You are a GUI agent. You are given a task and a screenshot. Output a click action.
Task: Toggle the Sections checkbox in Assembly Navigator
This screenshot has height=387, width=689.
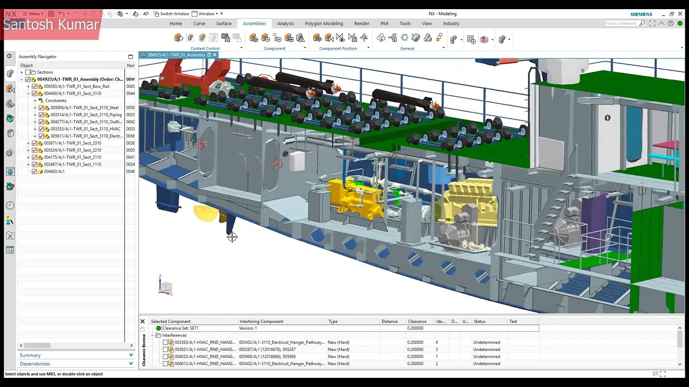[27, 72]
